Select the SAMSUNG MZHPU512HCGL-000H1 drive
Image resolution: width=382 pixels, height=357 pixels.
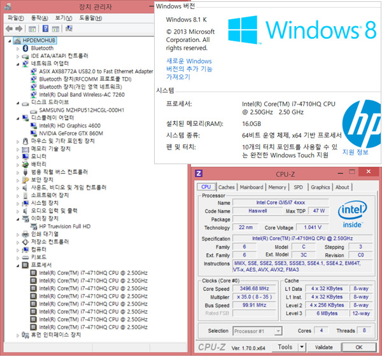coord(81,110)
